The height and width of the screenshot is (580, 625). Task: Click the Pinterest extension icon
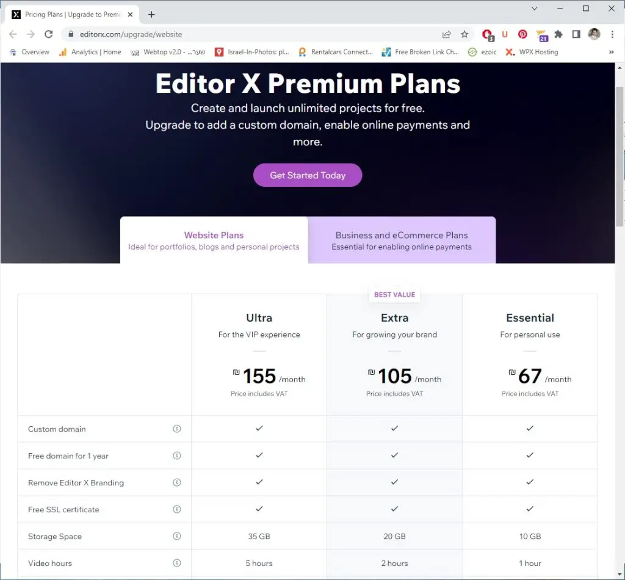[x=522, y=34]
